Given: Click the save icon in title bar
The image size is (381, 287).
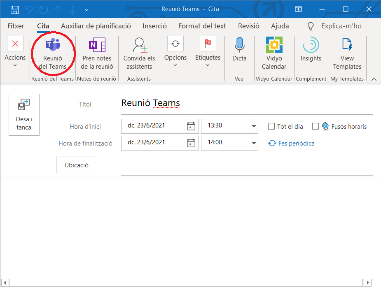Looking at the screenshot, I should tap(14, 9).
